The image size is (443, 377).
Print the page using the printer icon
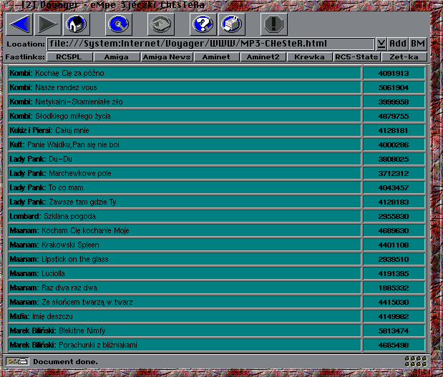(232, 24)
